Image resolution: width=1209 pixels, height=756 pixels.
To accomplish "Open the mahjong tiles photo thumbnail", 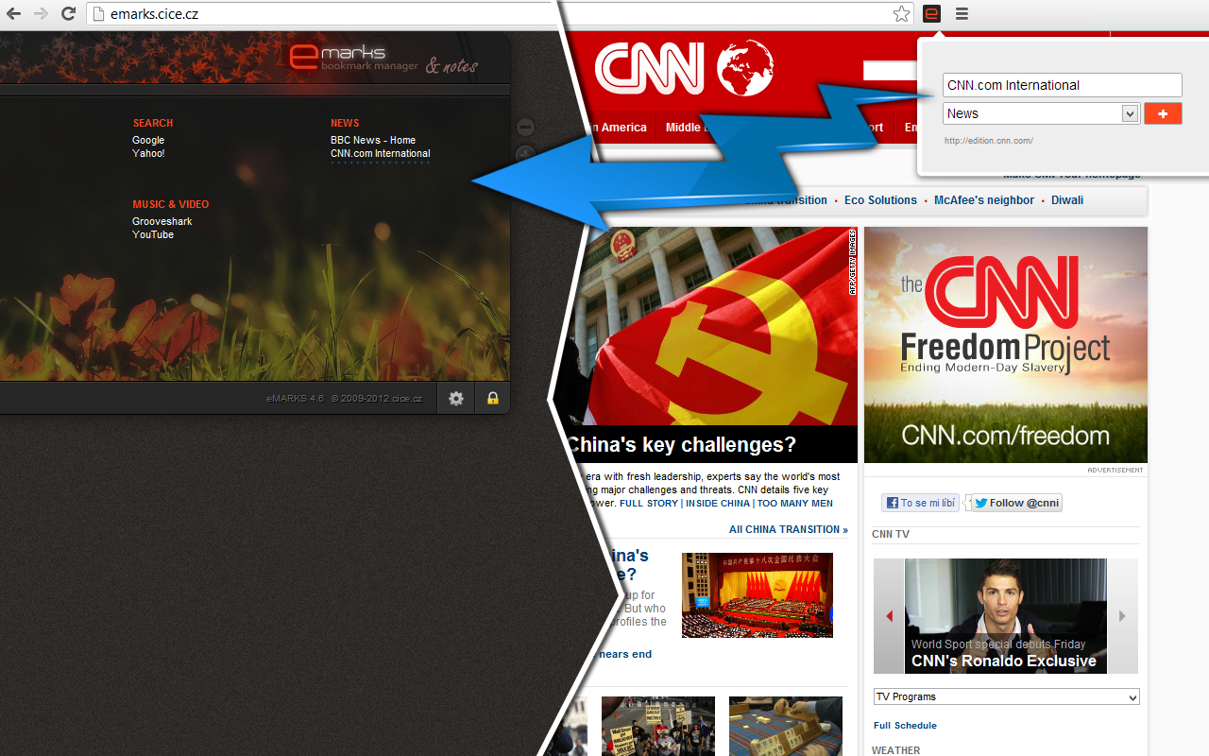I will pyautogui.click(x=786, y=726).
